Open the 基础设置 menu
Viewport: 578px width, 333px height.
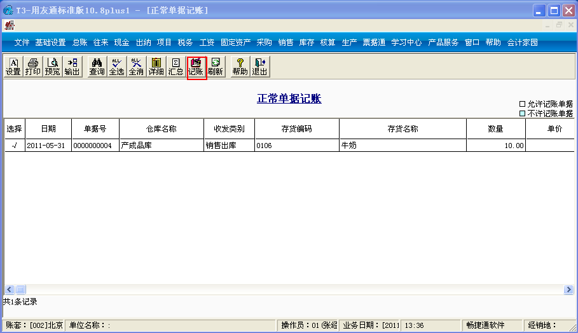coord(50,43)
